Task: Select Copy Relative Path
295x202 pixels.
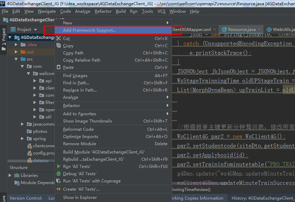Action: [x=113, y=60]
